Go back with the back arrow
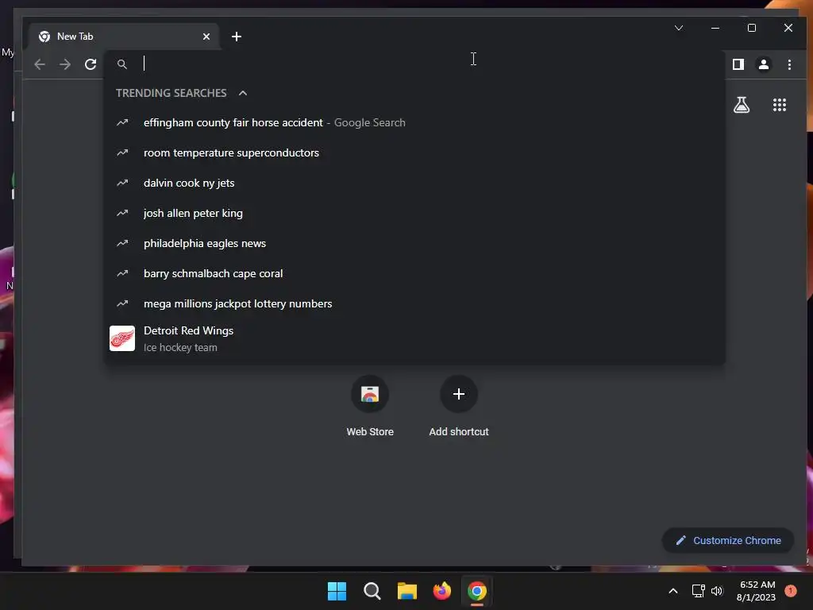 coord(40,64)
